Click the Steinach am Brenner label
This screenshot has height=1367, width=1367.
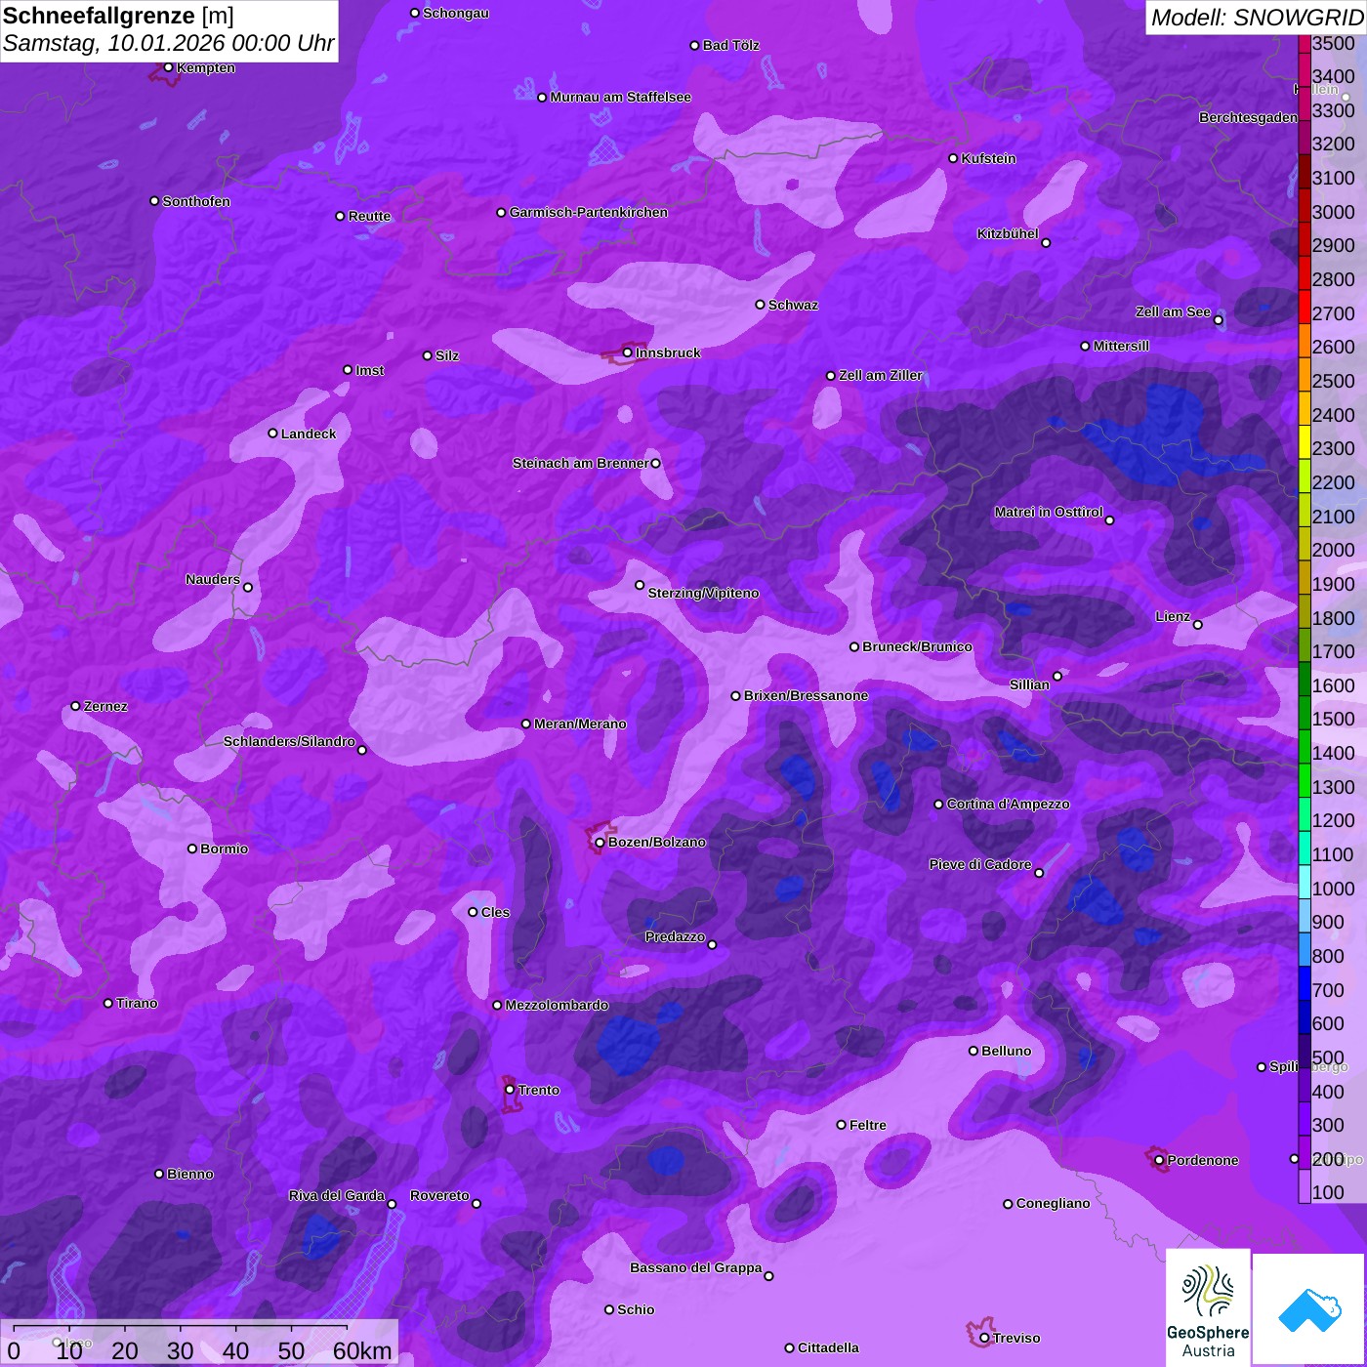[x=581, y=463]
